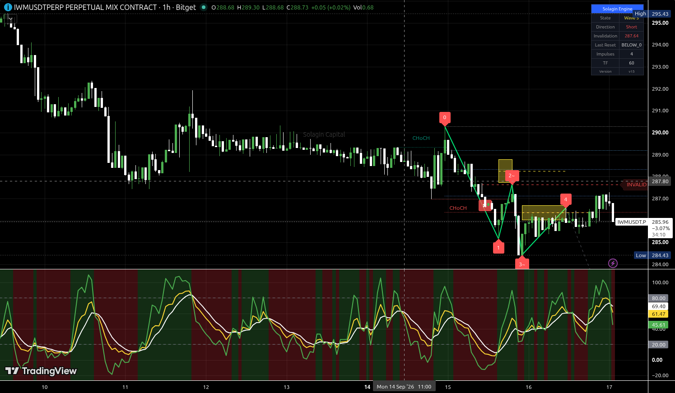675x393 pixels.
Task: Click the yellow 61.47 oscillator value tag
Action: pos(659,314)
